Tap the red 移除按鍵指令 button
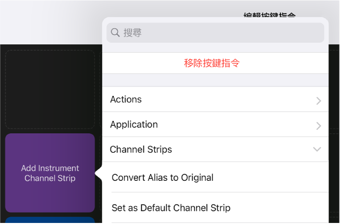 (x=216, y=63)
